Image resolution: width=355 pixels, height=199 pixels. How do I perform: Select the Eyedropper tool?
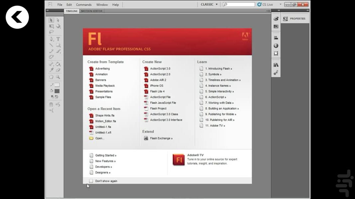51,70
